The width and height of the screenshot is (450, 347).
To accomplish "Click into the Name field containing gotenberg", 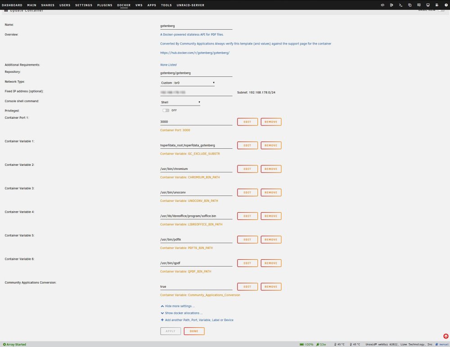I will [x=196, y=26].
